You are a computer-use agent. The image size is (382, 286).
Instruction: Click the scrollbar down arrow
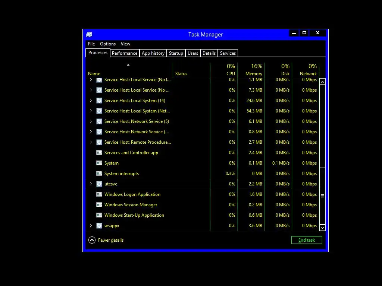coord(322,228)
